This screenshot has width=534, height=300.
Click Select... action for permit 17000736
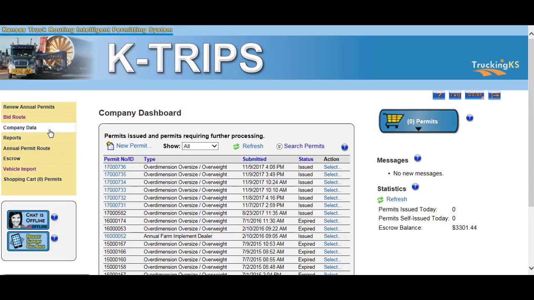(332, 167)
